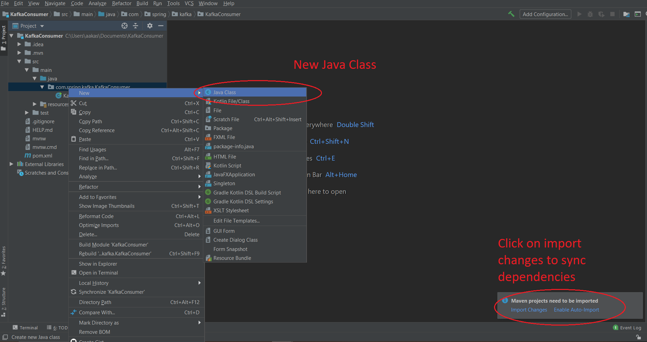Open the Favorites side tab
647x342 pixels.
point(3,261)
